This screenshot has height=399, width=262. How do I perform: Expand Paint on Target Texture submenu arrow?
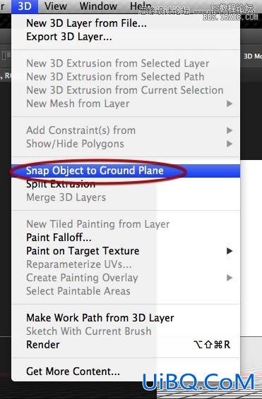point(230,251)
